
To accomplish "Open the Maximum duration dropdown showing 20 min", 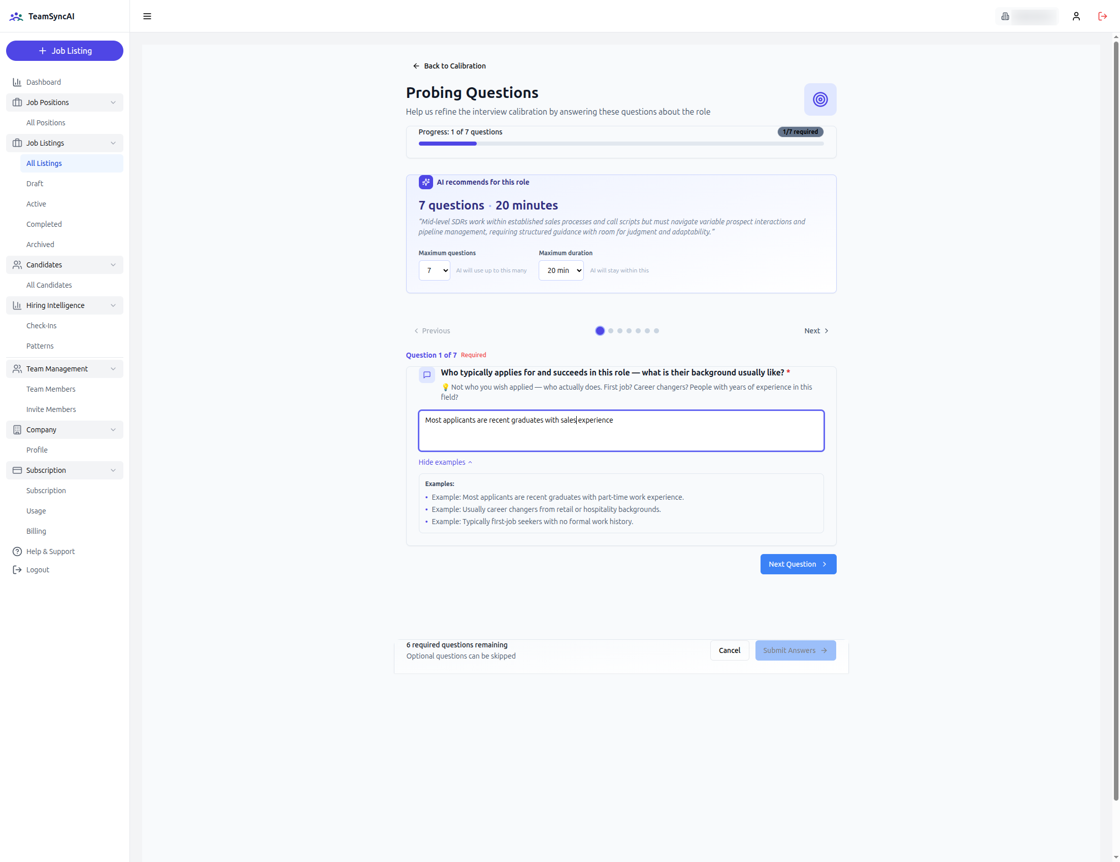I will (561, 270).
